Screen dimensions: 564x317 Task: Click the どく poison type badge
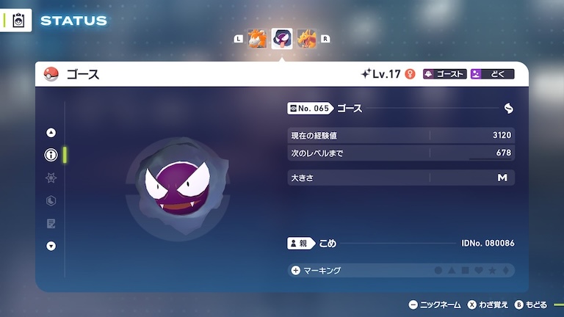click(493, 74)
